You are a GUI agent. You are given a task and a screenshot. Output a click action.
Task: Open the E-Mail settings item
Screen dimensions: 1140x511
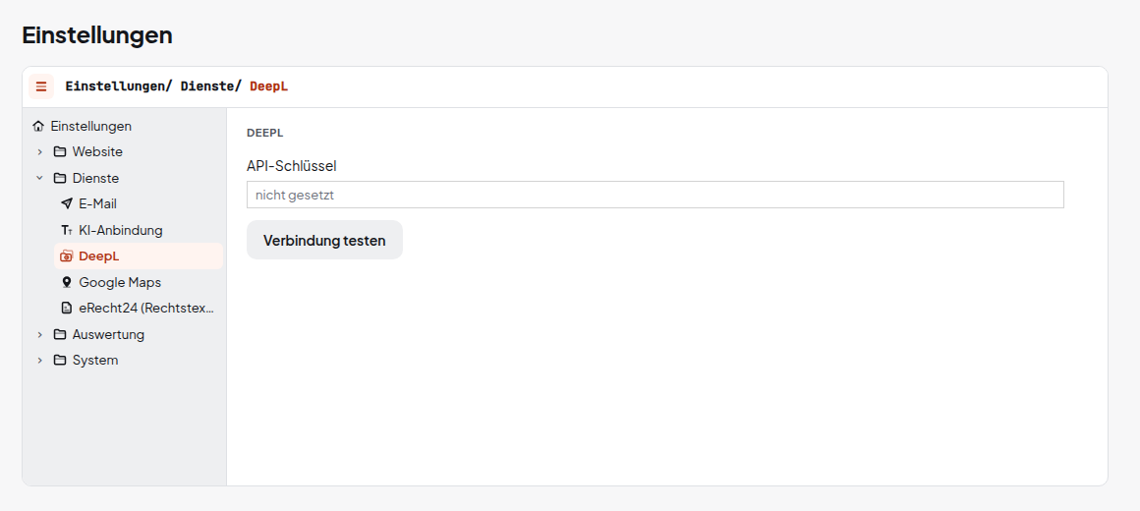click(x=139, y=203)
